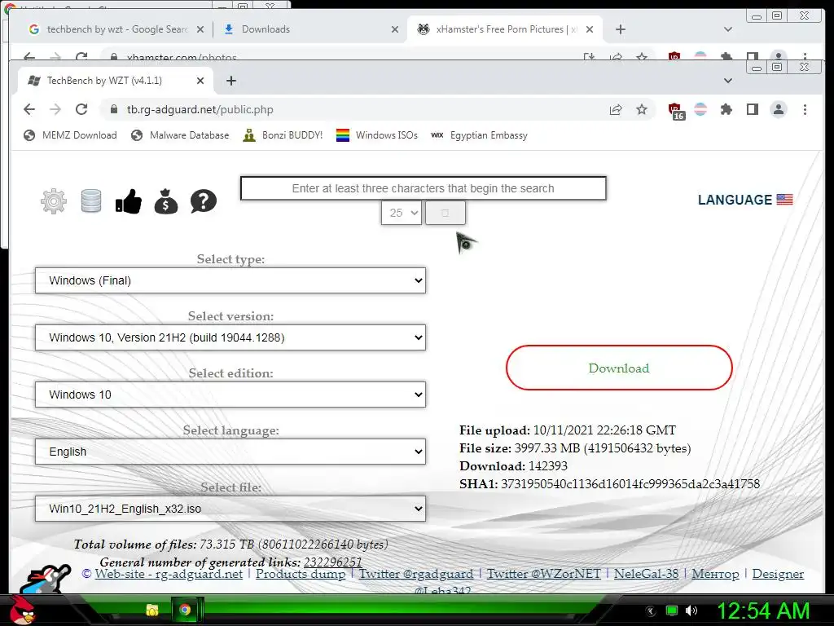Click the thumbs-up icon

(128, 201)
